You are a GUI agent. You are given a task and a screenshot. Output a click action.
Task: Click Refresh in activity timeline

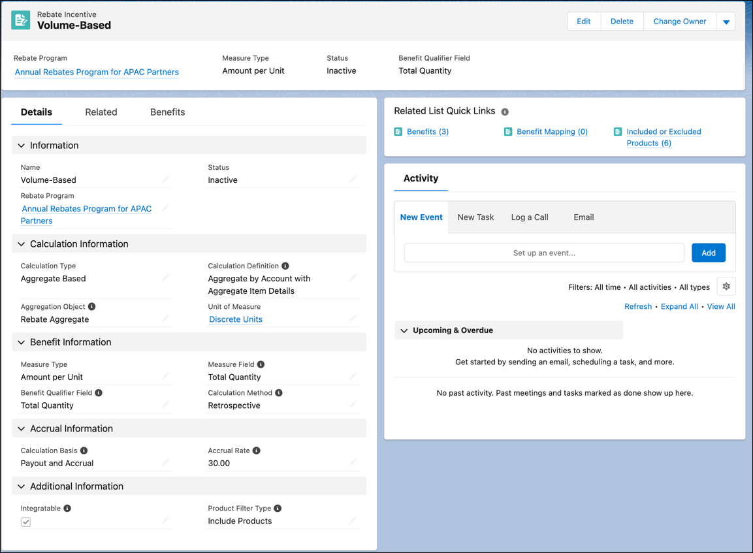click(x=638, y=306)
